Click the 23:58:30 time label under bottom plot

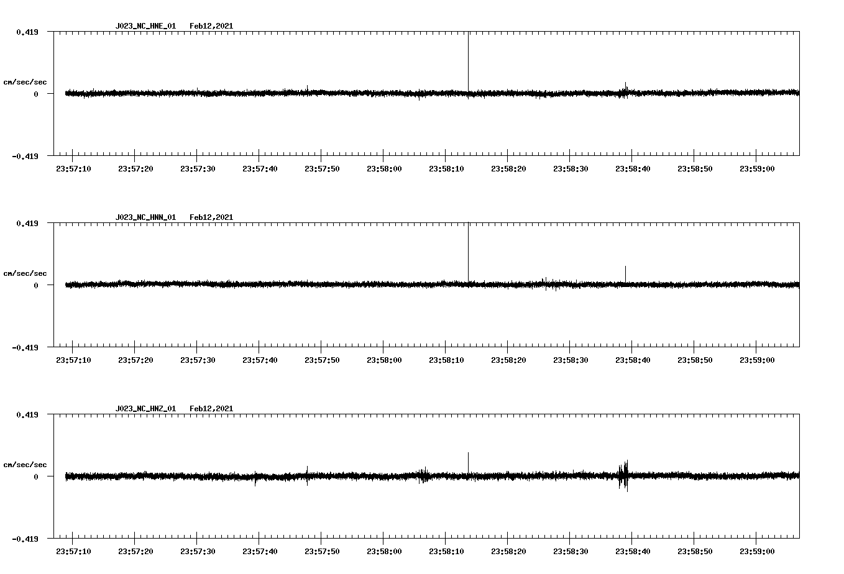point(571,550)
